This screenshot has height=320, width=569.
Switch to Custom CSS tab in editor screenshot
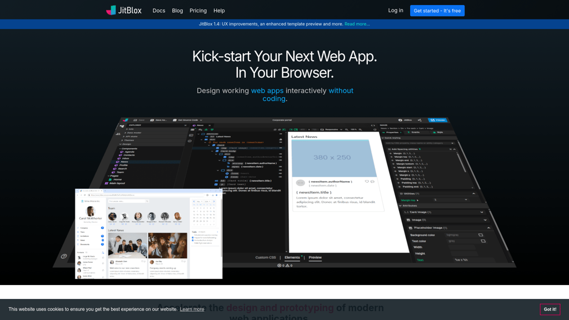[266, 258]
